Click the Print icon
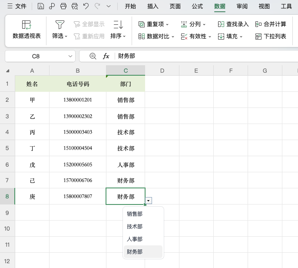Viewport: 298px width, 268px height. pyautogui.click(x=63, y=6)
